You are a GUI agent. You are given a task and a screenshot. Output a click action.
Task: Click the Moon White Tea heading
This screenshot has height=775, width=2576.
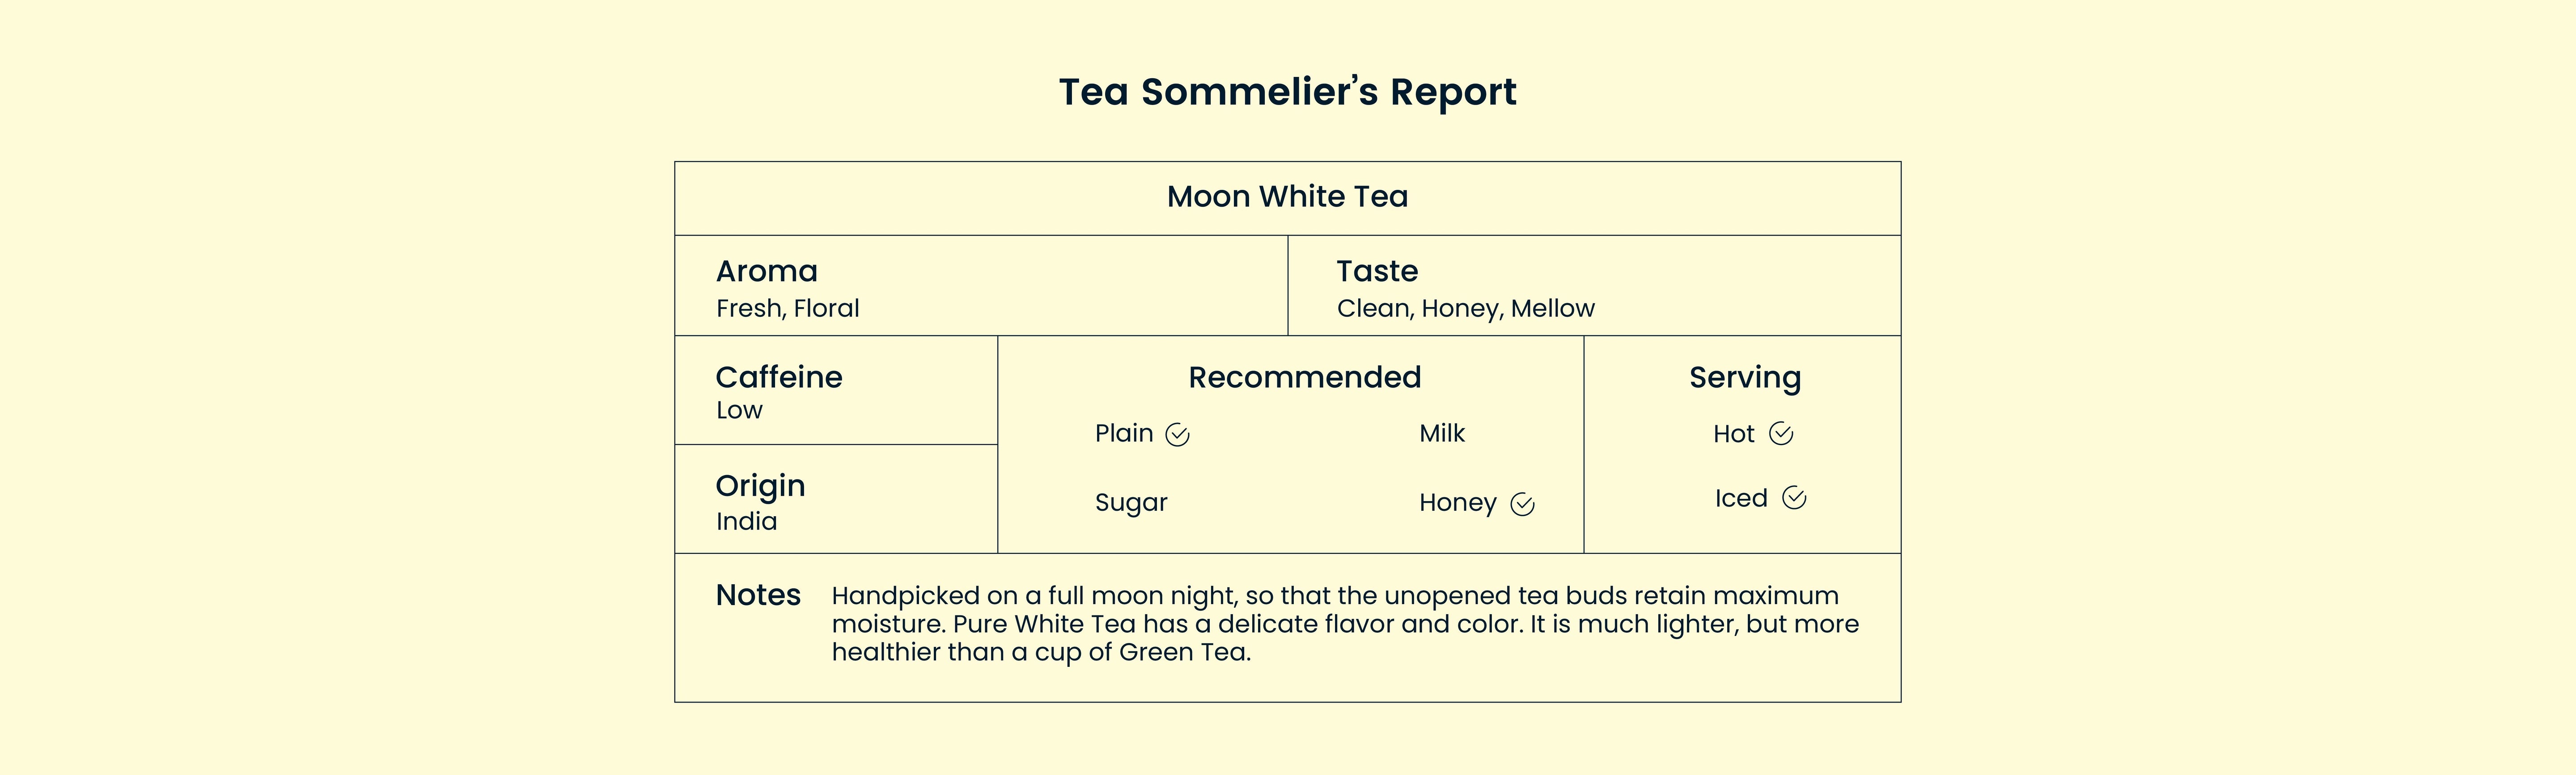1287,196
